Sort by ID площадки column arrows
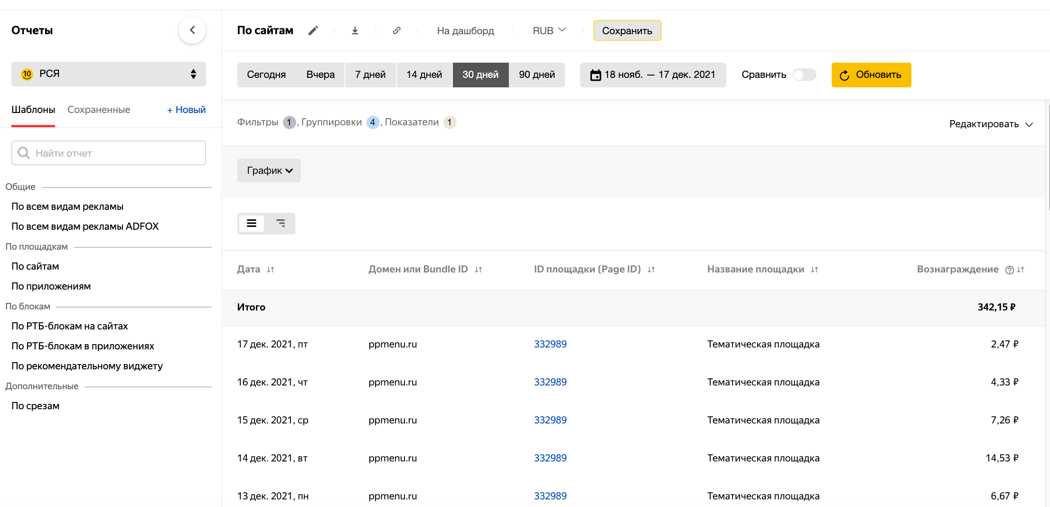The image size is (1050, 507). coord(651,270)
